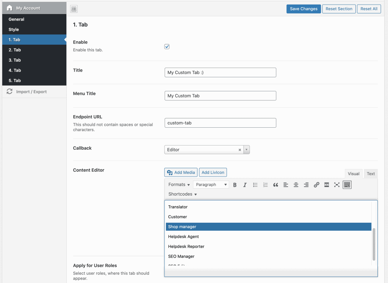This screenshot has width=388, height=283.
Task: Select Customer role in list
Action: [269, 217]
